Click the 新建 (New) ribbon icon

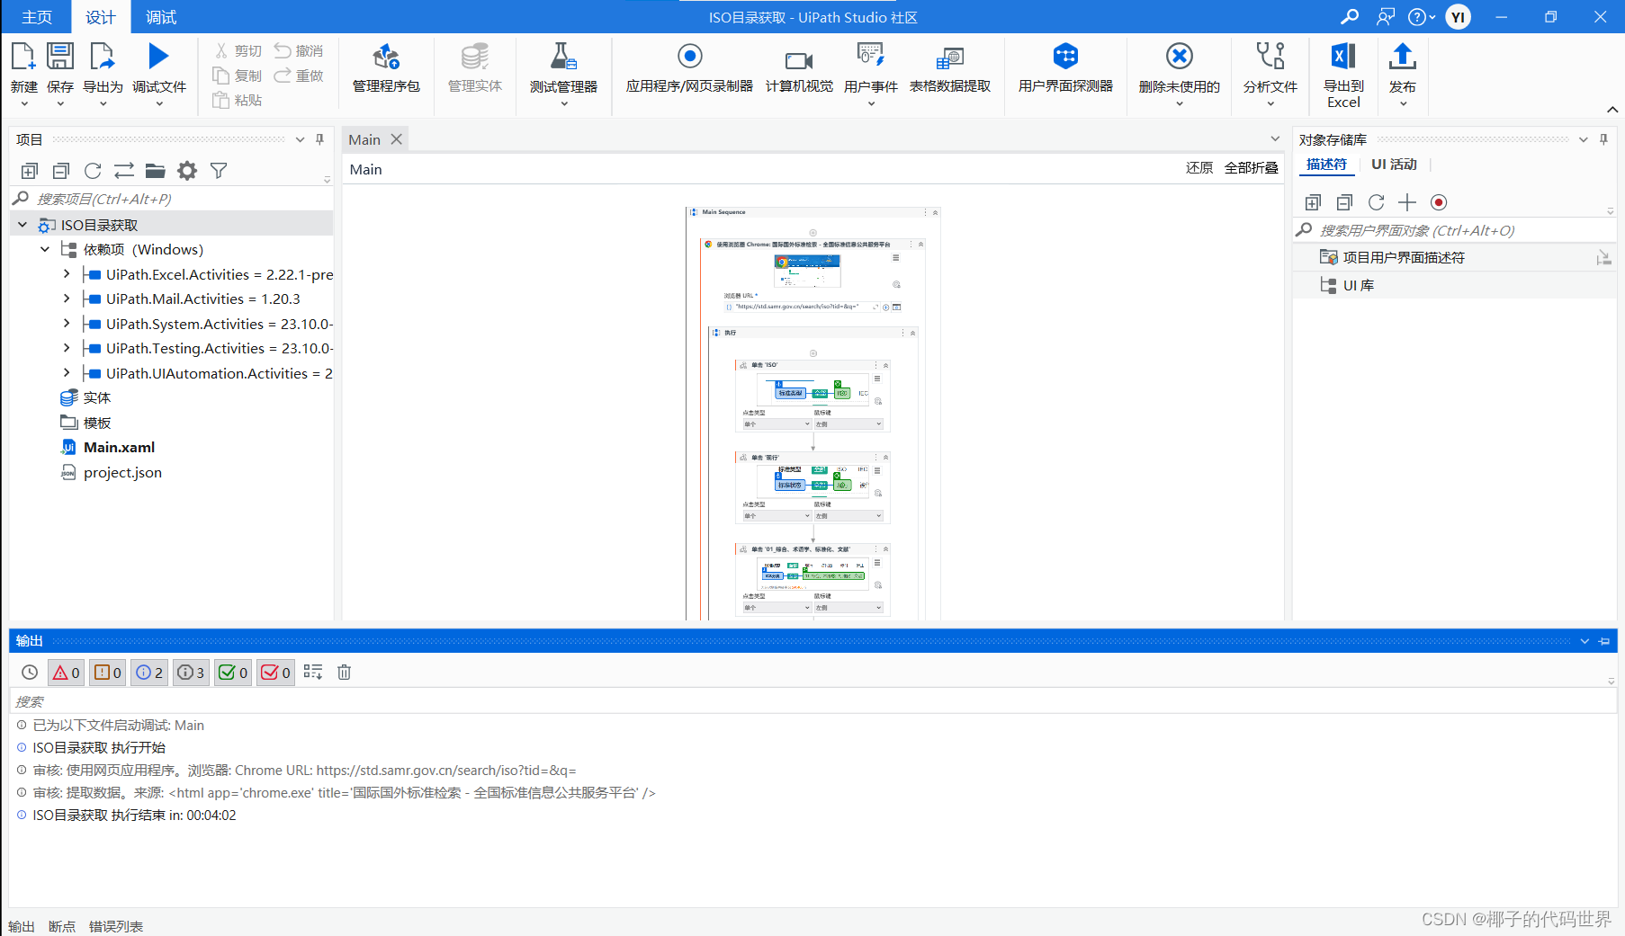coord(23,57)
